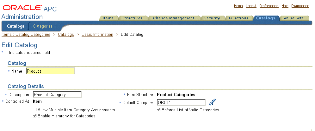The image size is (315, 131).
Task: Enable Allow Multiple Item Category Assignments checkbox
Action: (x=34, y=110)
